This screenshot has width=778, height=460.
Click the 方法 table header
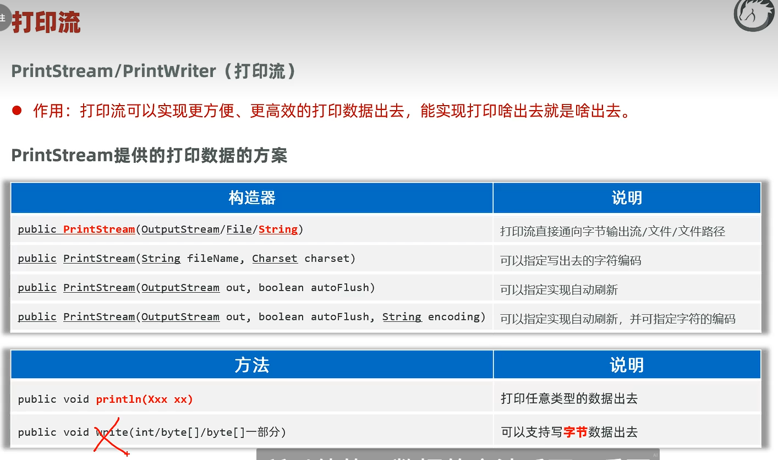tap(252, 365)
